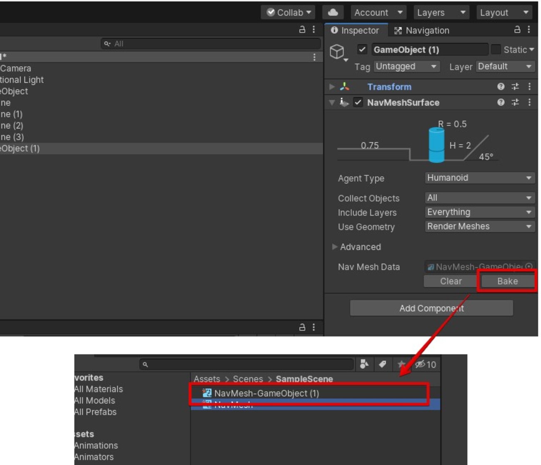Uncheck the NavMeshSurface component checkbox
The image size is (541, 465).
pyautogui.click(x=358, y=102)
